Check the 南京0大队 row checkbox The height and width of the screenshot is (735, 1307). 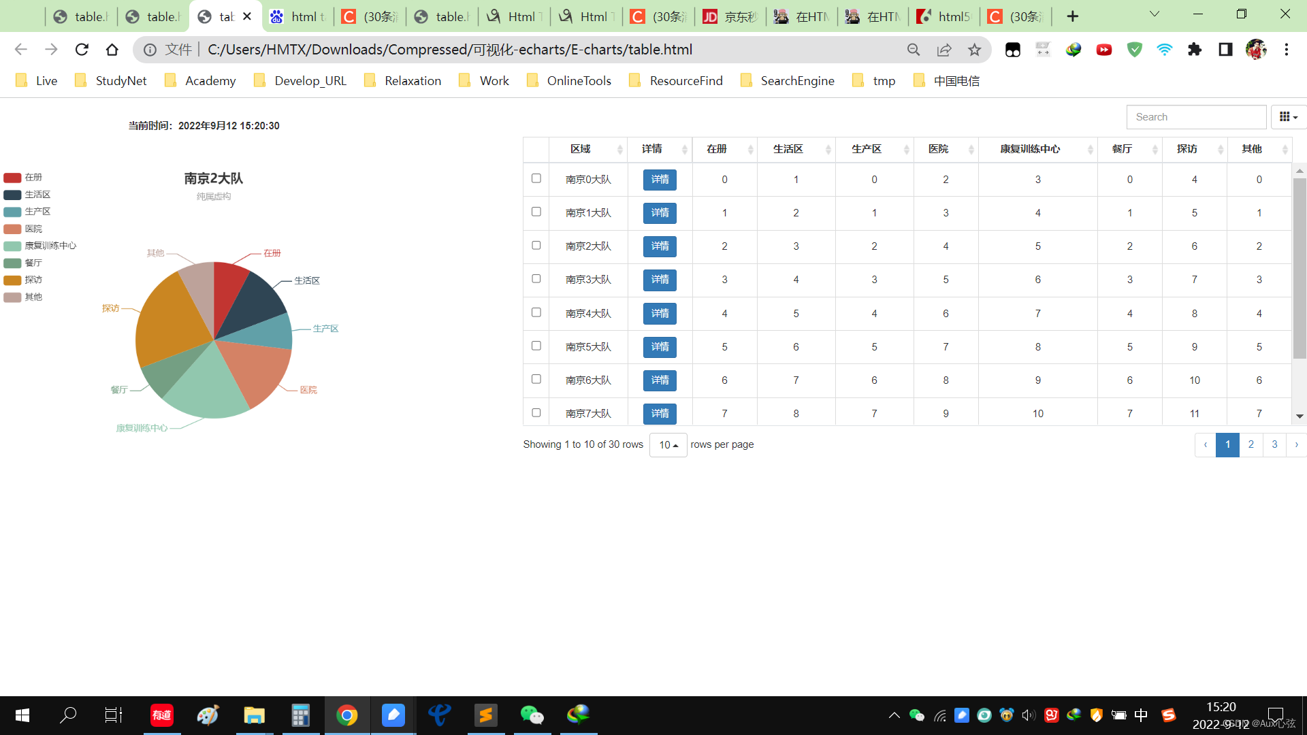(536, 178)
